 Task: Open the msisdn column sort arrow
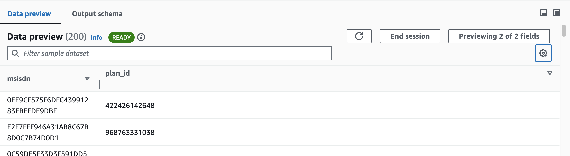87,78
